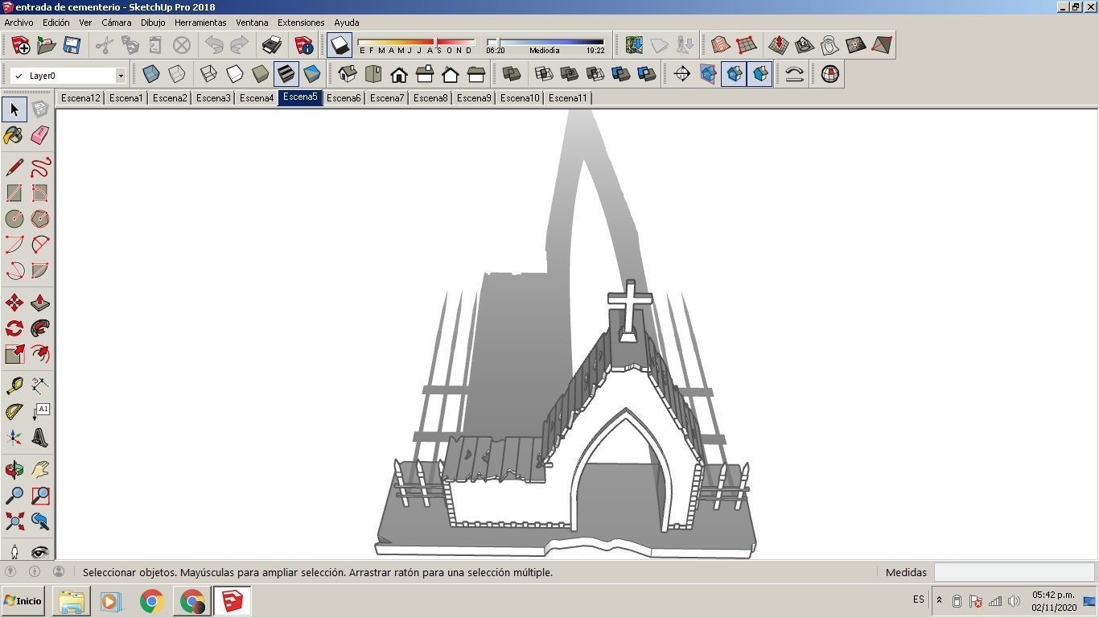
Task: Open the file explorer taskbar icon
Action: (72, 601)
